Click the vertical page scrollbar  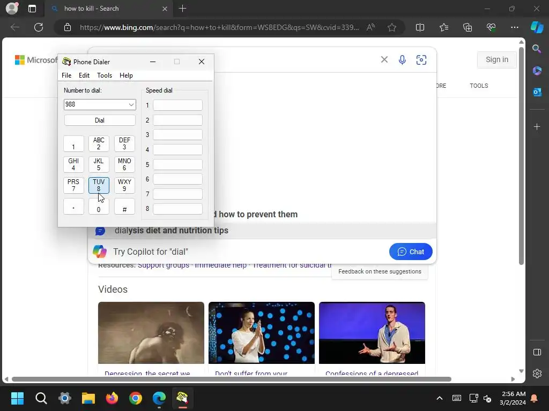pos(521,156)
